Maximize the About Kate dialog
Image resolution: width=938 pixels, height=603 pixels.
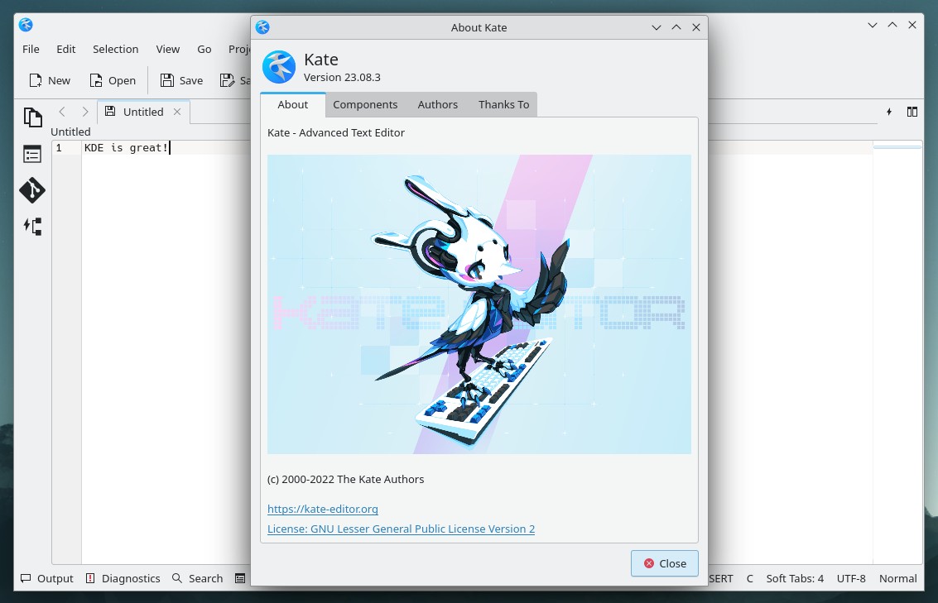tap(676, 27)
